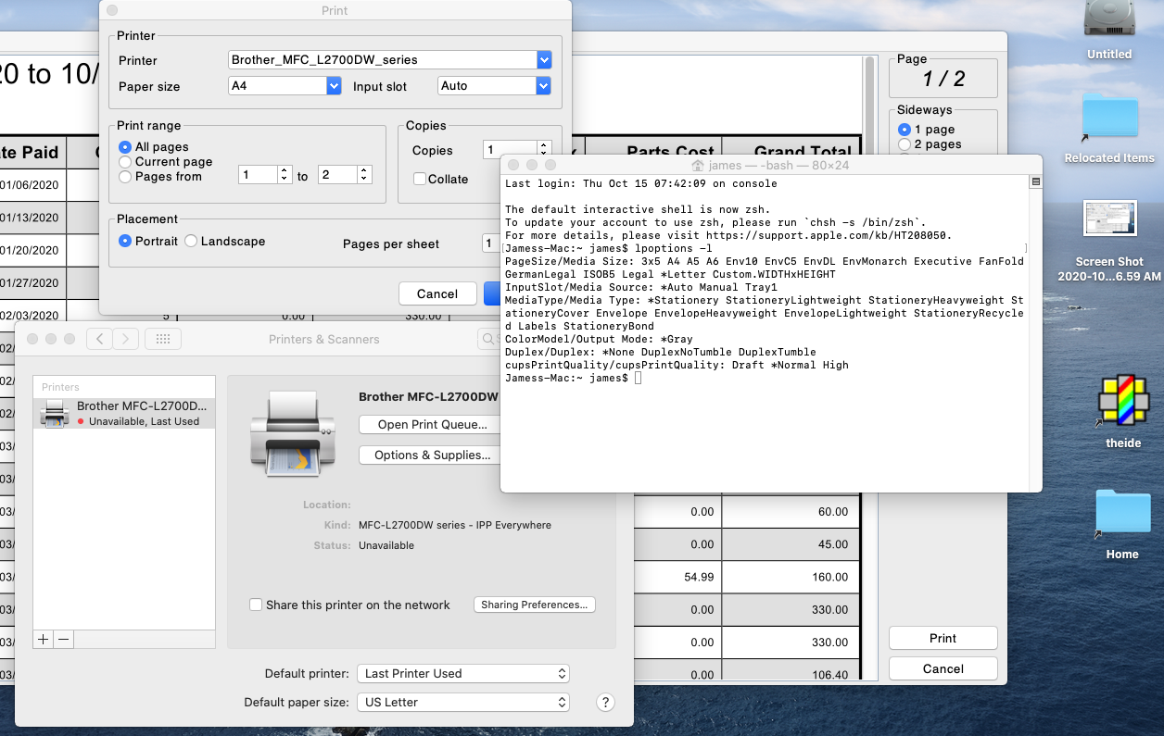Click the Sharing Preferences button

[534, 605]
